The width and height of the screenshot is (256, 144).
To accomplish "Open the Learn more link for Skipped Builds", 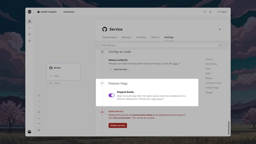I will [x=158, y=99].
